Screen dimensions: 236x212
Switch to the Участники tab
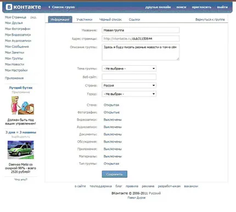point(85,20)
